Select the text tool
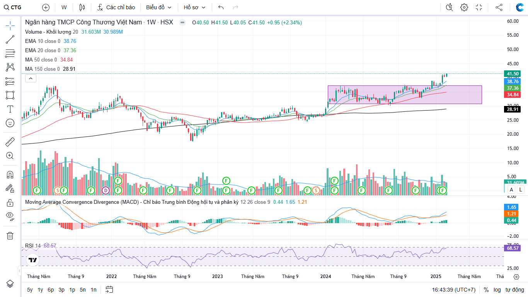The height and width of the screenshot is (297, 528). coord(10,109)
